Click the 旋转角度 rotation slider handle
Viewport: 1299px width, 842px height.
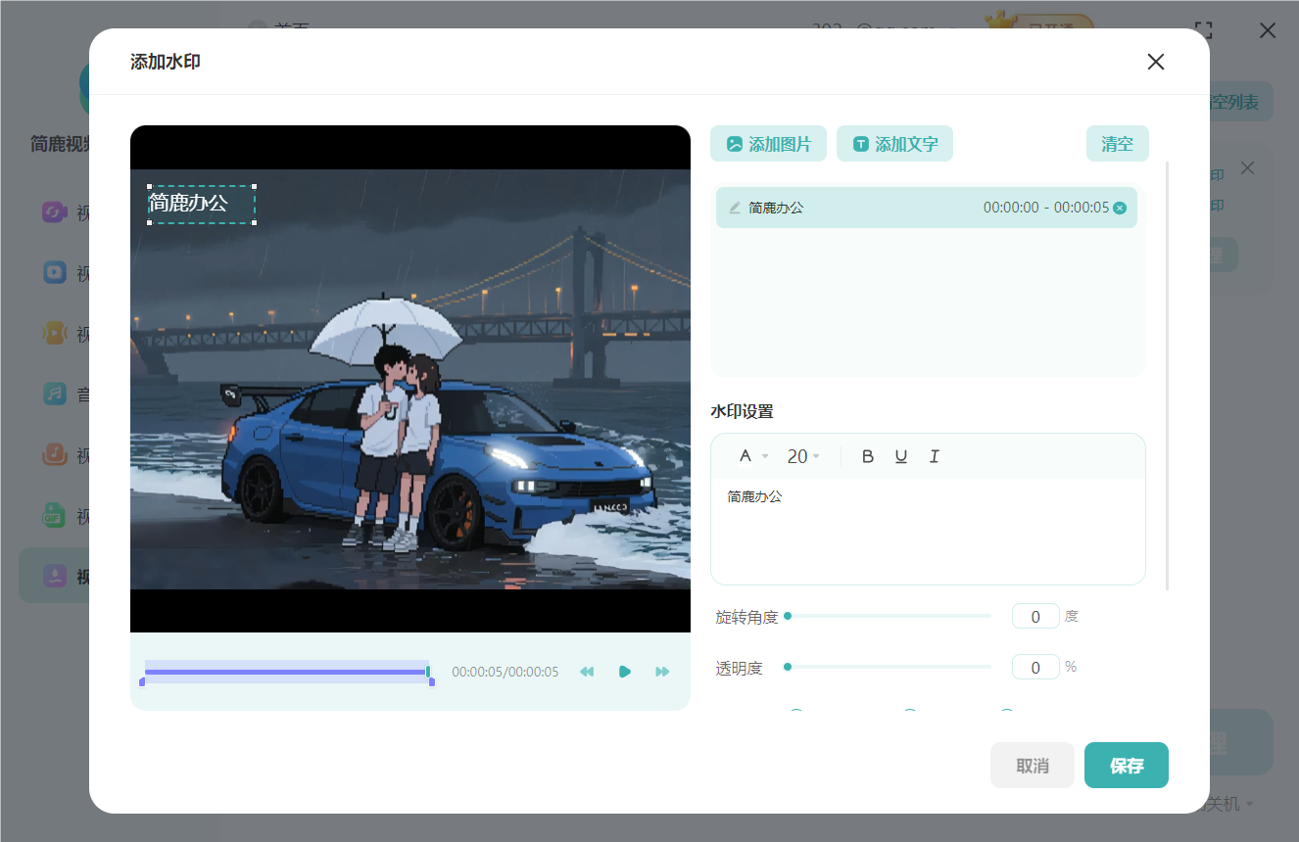coord(788,616)
